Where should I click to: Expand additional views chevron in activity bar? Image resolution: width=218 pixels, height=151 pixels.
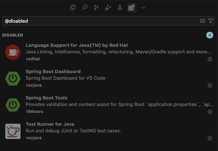pos(143,8)
